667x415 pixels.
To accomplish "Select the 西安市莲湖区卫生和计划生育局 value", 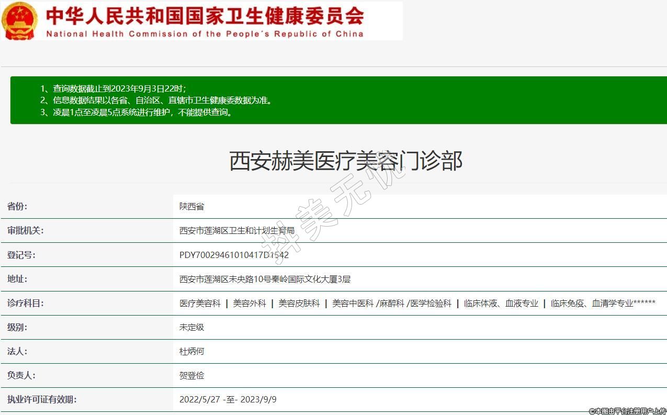I will [x=237, y=231].
